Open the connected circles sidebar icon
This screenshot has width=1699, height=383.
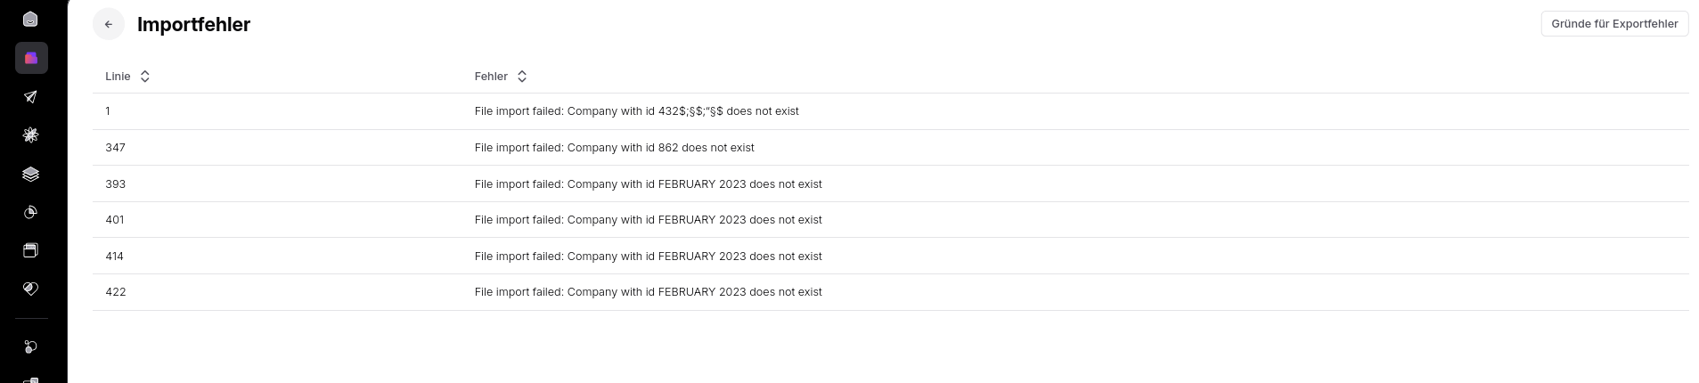click(31, 346)
